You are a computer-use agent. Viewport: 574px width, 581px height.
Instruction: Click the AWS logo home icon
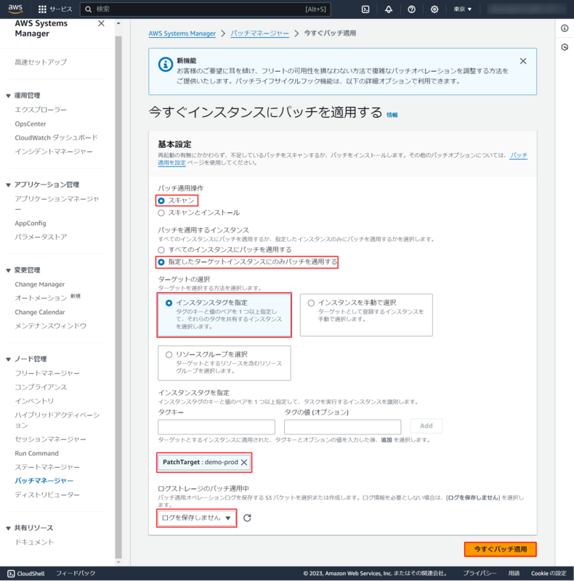pos(15,9)
